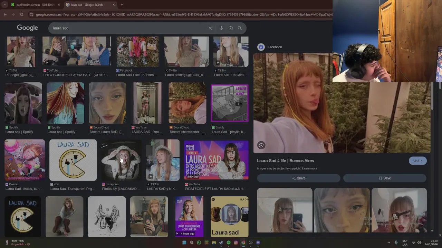
Task: Click the Google logo
Action: click(x=27, y=28)
